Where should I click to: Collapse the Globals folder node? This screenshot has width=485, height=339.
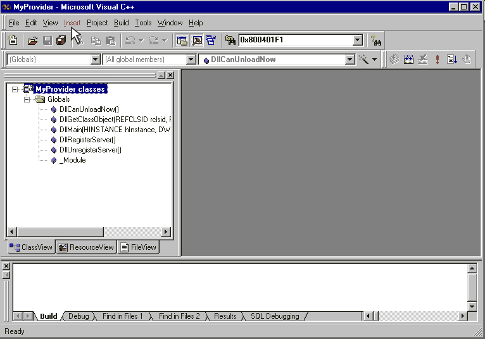point(27,99)
